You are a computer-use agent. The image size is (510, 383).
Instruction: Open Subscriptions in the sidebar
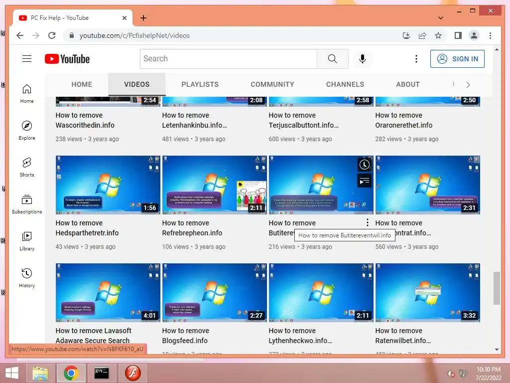click(x=27, y=204)
